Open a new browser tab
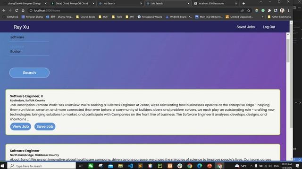 pos(243,3)
